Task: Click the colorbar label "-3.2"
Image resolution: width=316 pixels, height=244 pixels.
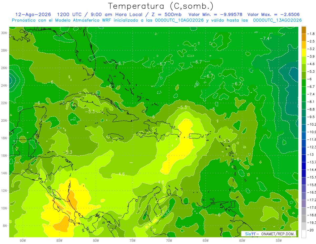Action: pos(311,49)
